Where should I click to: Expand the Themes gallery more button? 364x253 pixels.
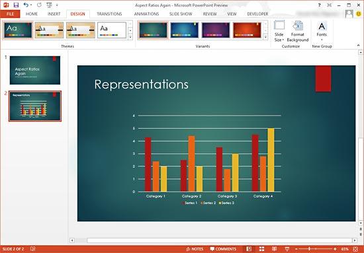point(130,37)
